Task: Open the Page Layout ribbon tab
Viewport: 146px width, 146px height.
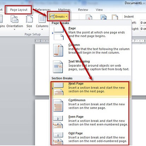Action: [19, 10]
